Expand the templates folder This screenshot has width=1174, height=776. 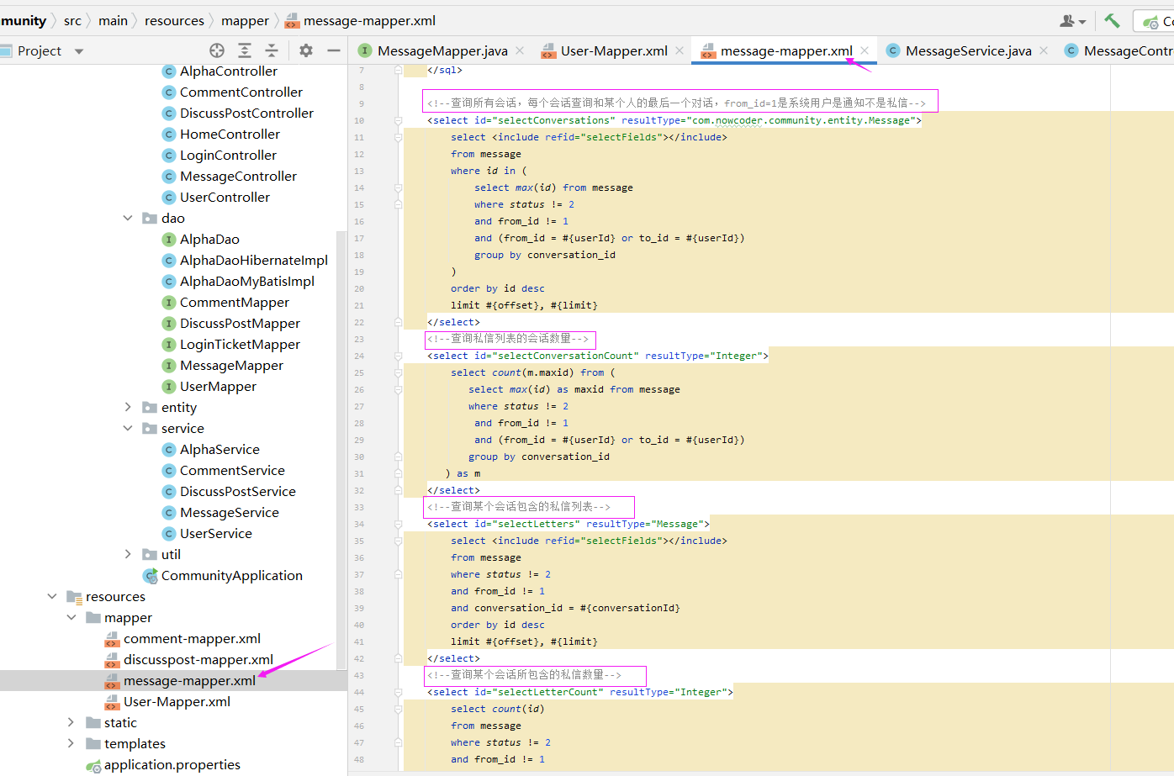71,743
